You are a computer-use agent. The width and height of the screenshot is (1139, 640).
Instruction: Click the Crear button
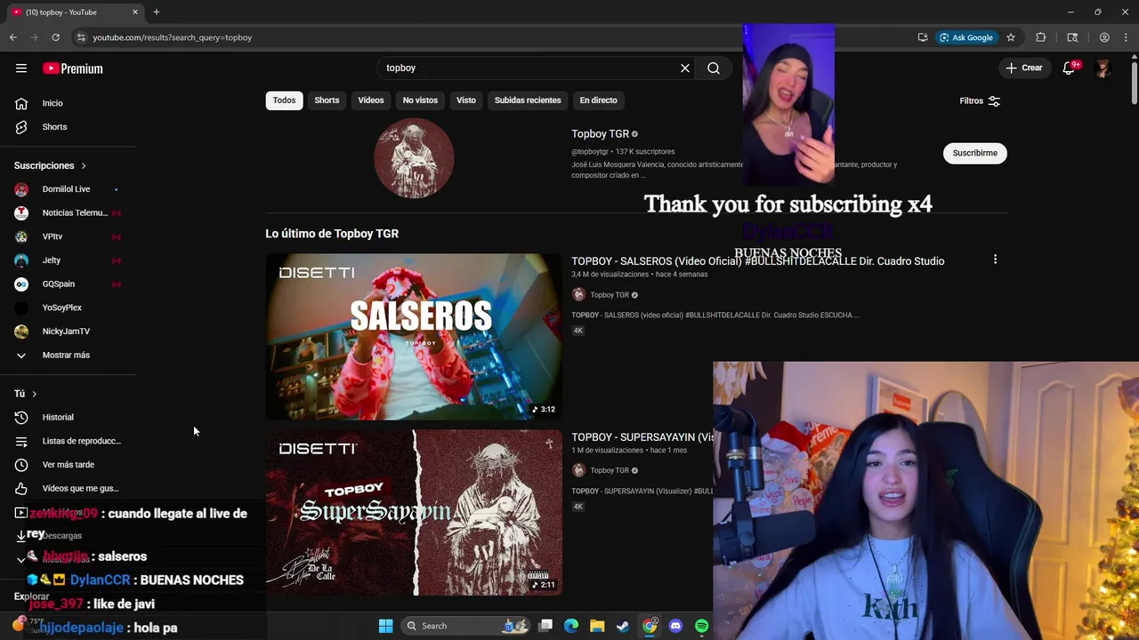[x=1024, y=68]
